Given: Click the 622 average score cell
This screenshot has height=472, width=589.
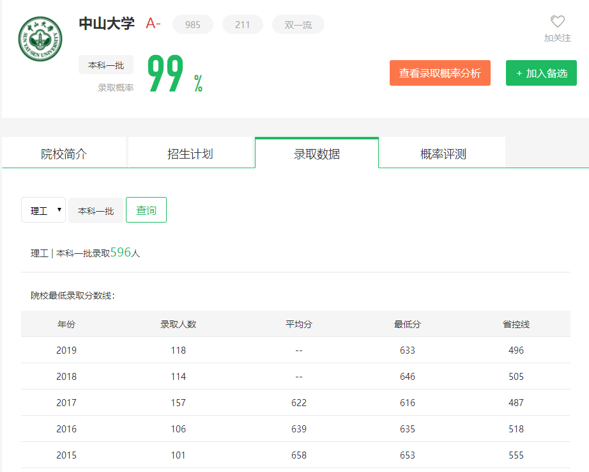Looking at the screenshot, I should [x=299, y=403].
